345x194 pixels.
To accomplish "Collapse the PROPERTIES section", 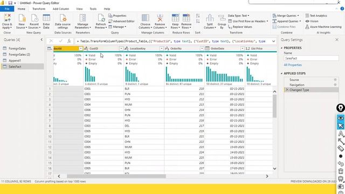I will (x=281, y=48).
